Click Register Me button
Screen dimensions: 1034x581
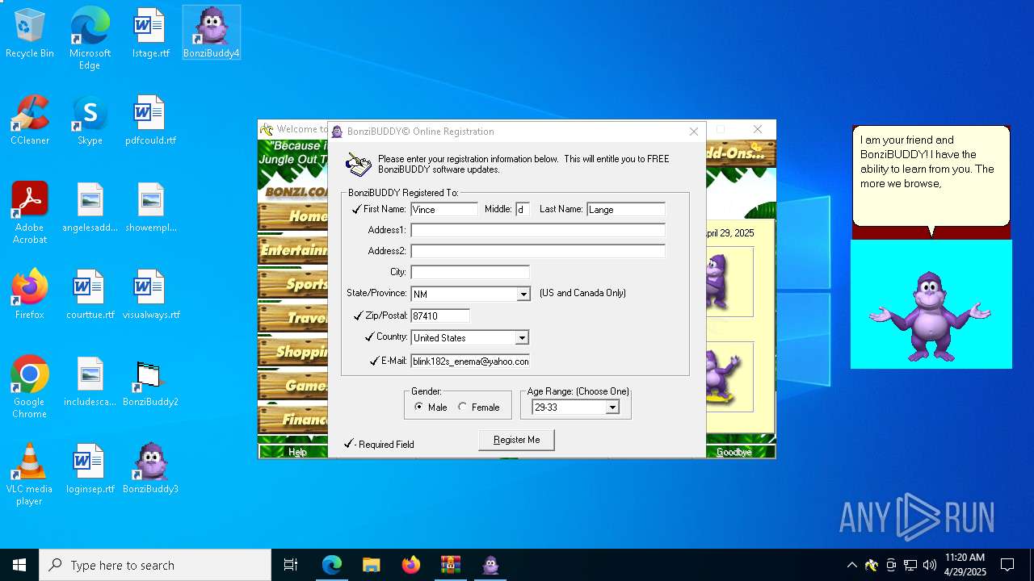(517, 440)
